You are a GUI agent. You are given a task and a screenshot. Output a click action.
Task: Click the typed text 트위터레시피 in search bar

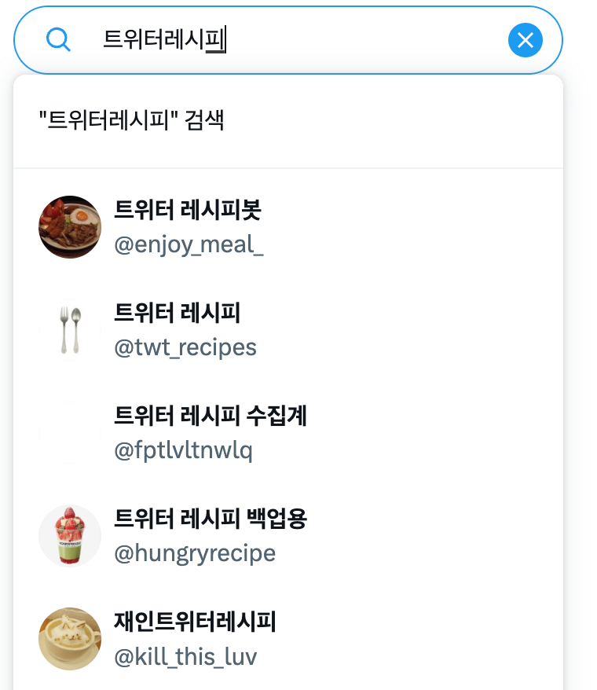164,39
